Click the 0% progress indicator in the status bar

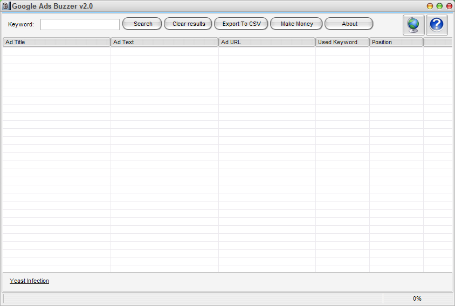tap(417, 298)
